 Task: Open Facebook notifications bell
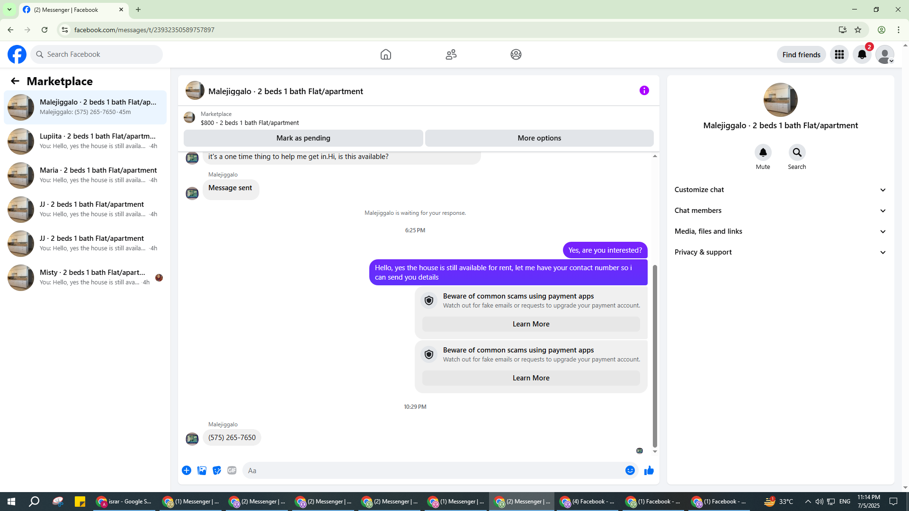[x=862, y=54]
